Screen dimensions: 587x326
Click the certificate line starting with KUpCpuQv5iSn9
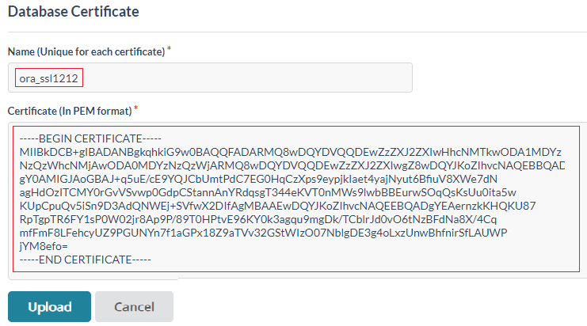269,206
